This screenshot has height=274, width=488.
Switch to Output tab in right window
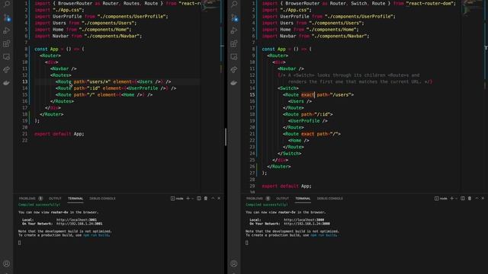pos(283,199)
